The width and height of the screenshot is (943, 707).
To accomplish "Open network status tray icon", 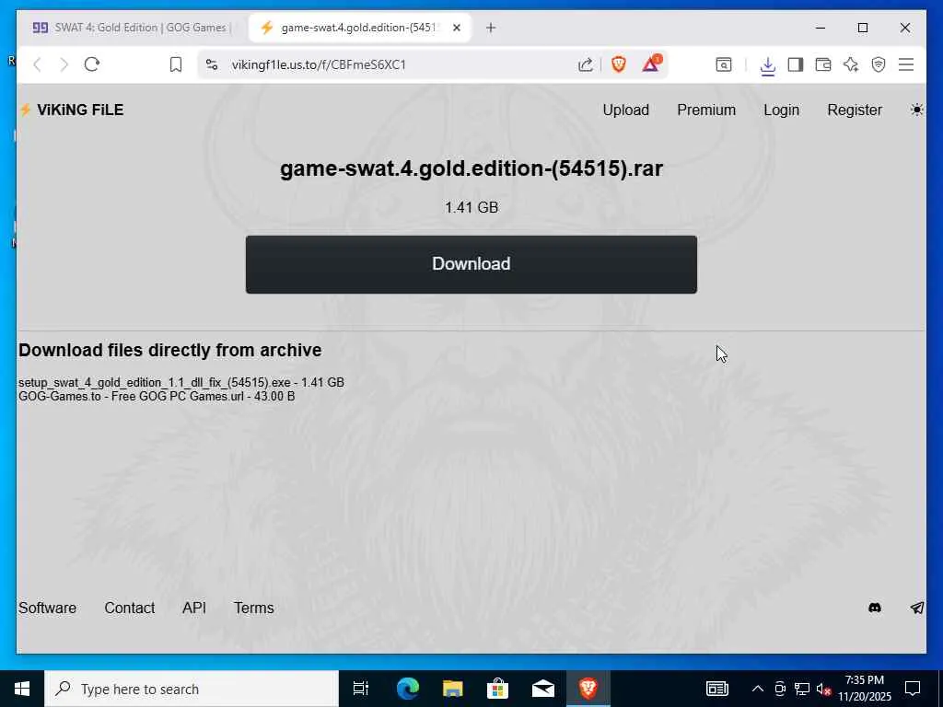I will point(802,689).
